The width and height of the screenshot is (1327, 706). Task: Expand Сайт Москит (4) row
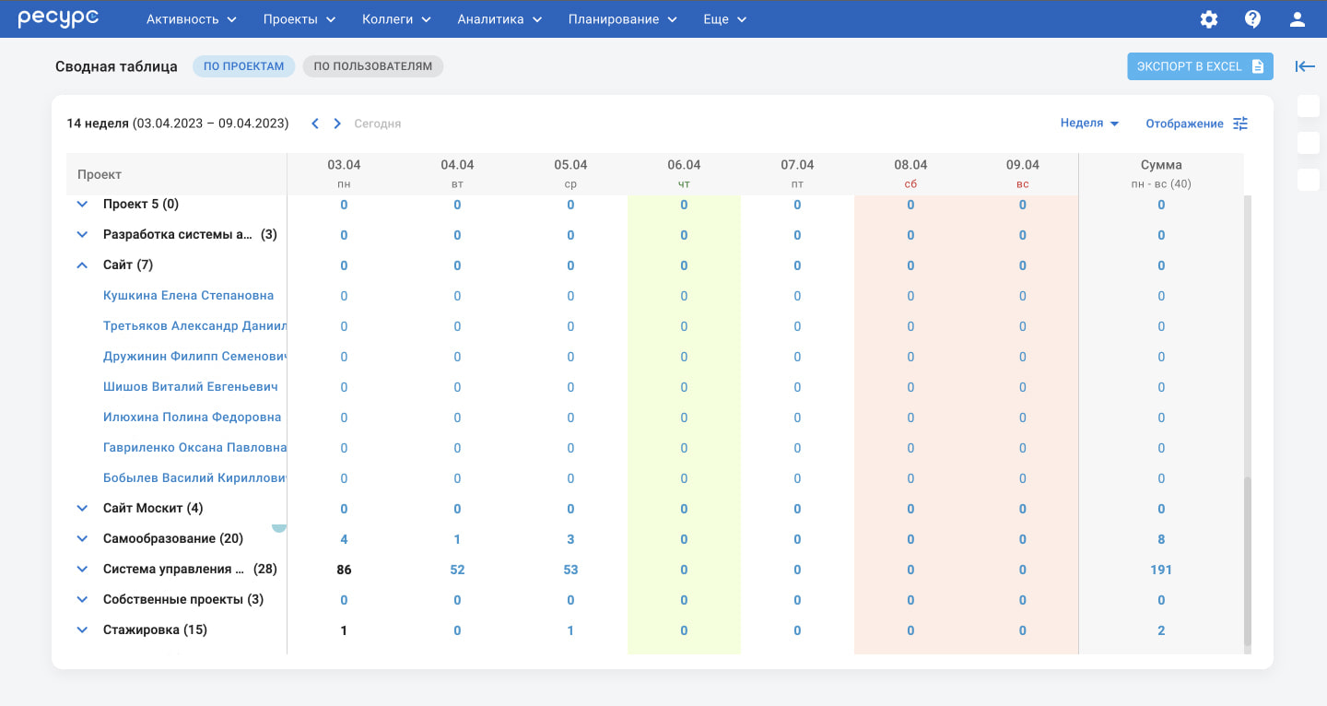coord(82,509)
